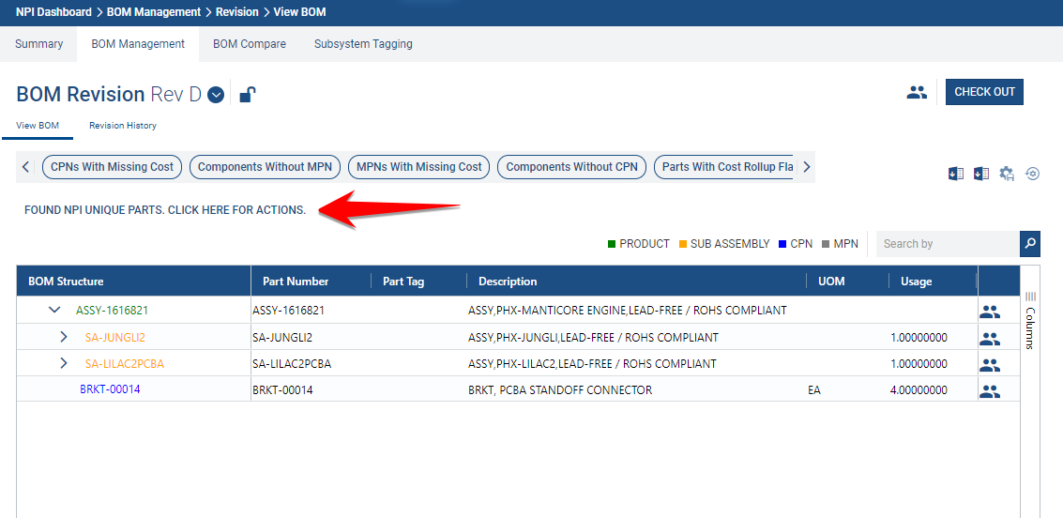Click the search magnifier button
This screenshot has height=518, width=1063.
click(x=1030, y=244)
